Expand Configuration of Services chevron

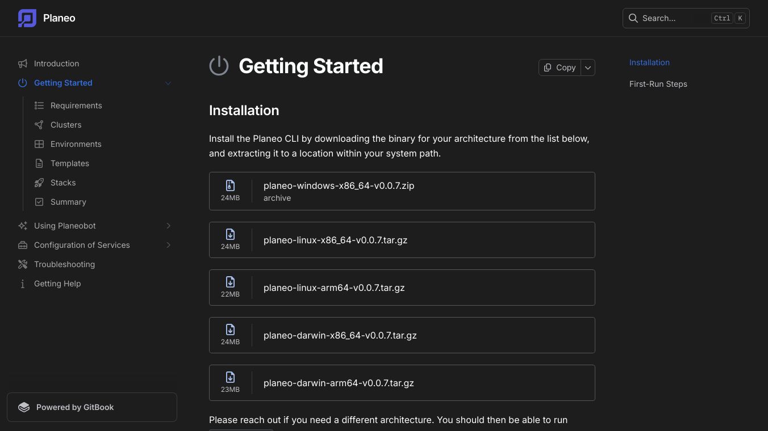coord(168,245)
